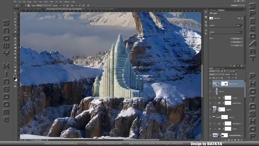This screenshot has width=259, height=146.
Task: Toggle mask enable eye icon in Properties
Action: pos(238,66)
